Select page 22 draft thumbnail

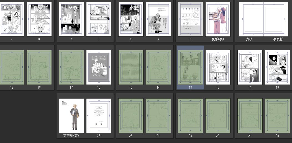[x=218, y=116]
